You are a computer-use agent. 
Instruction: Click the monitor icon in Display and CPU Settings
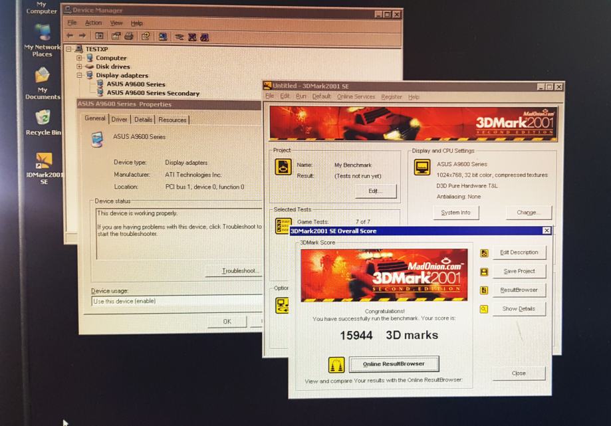click(x=422, y=167)
